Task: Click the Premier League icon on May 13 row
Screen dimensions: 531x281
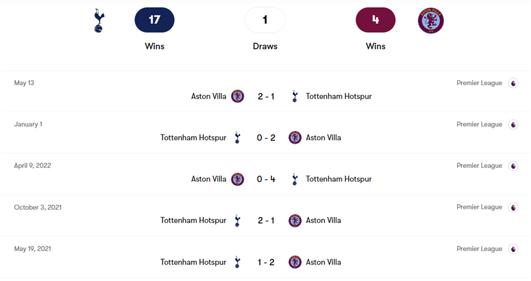Action: (513, 83)
